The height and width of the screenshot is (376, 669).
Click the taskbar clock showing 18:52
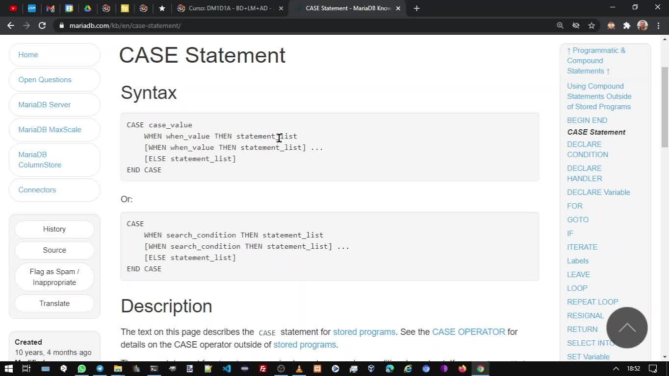tap(633, 369)
